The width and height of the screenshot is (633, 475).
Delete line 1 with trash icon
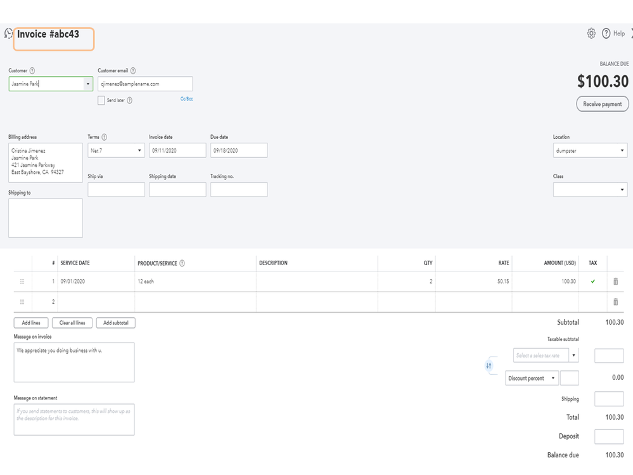coord(615,282)
